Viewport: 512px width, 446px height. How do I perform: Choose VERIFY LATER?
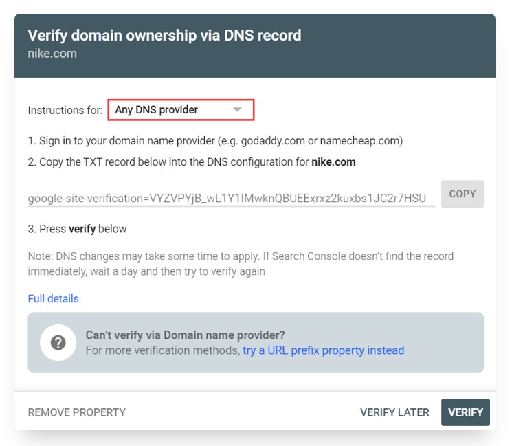pos(394,412)
